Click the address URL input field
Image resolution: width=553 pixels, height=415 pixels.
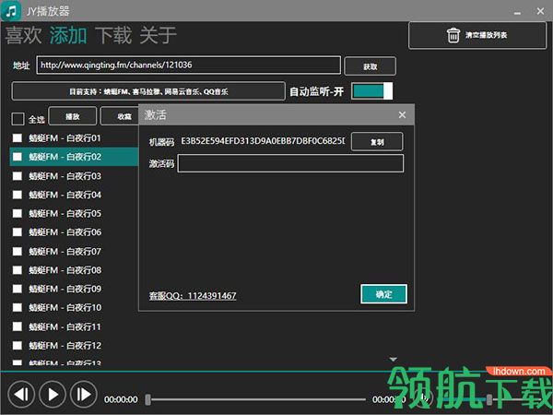pos(189,65)
